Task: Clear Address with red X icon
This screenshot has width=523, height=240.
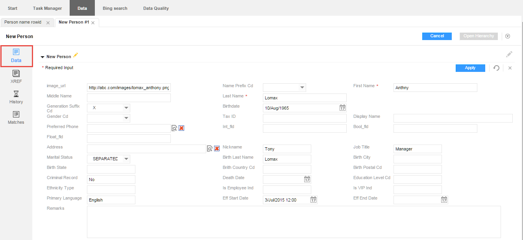Action: [217, 148]
